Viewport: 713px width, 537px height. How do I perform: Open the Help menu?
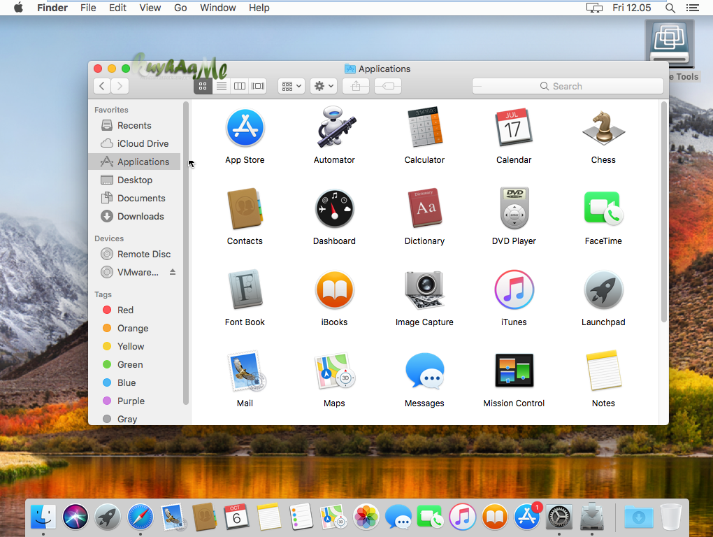click(259, 8)
